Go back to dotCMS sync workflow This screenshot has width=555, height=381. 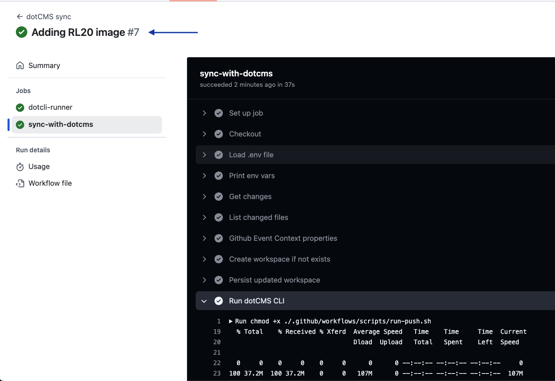coord(48,17)
